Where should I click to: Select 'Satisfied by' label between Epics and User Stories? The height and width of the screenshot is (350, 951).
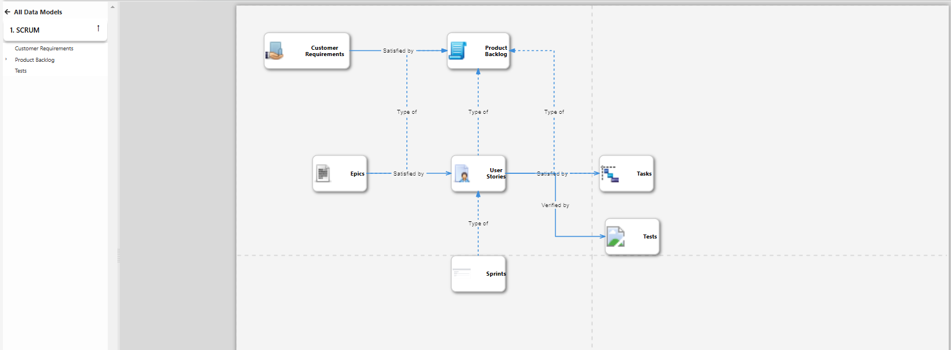[408, 174]
